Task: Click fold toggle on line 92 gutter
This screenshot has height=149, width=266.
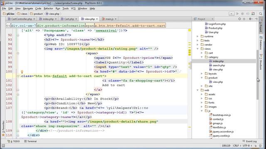Action: coord(18,35)
